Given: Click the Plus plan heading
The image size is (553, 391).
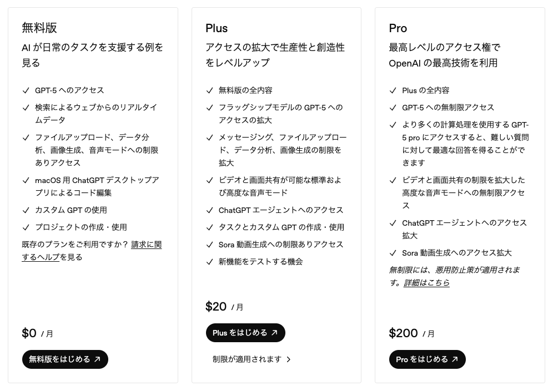Looking at the screenshot, I should tap(217, 28).
